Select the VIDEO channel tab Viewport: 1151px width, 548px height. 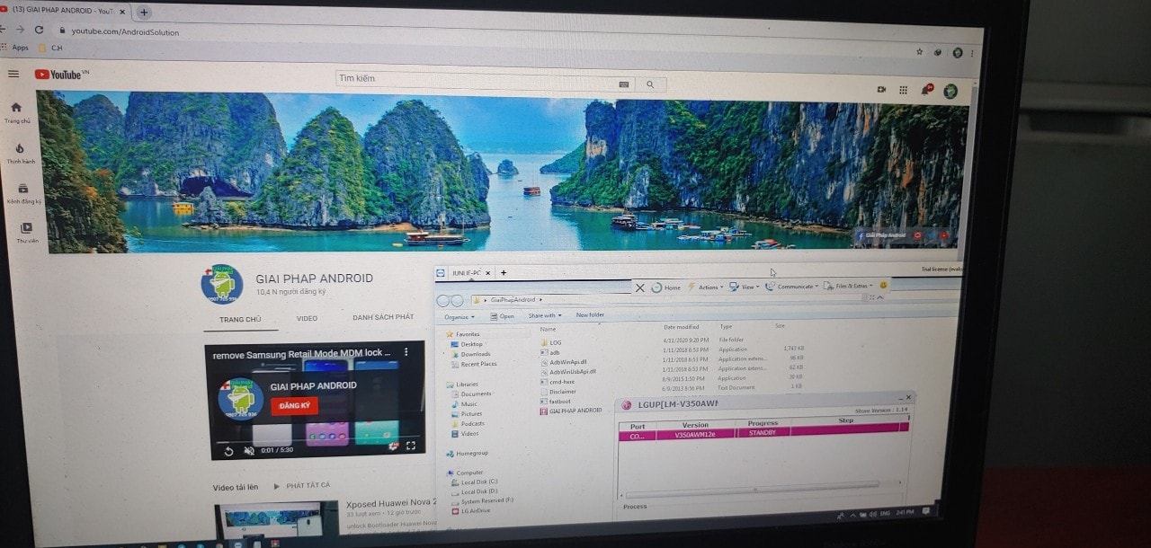coord(307,319)
